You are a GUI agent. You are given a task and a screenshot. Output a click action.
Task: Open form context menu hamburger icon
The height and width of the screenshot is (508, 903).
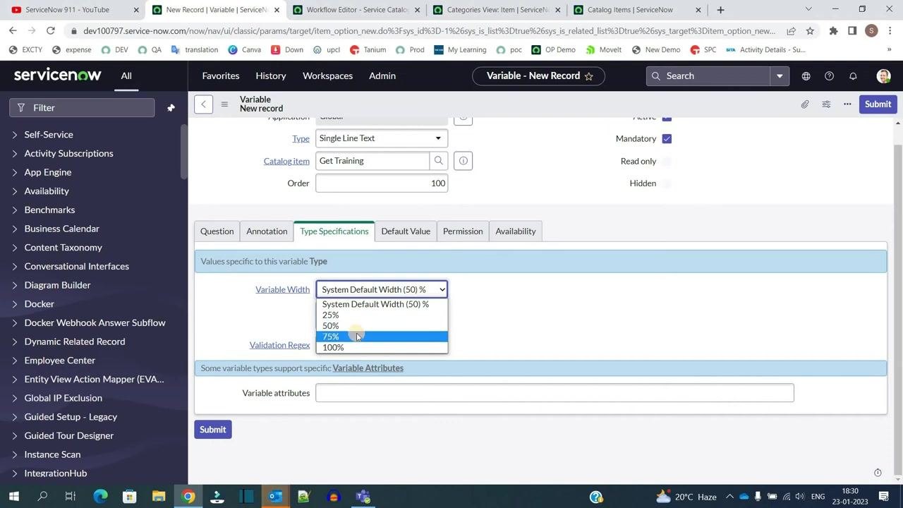(x=224, y=104)
